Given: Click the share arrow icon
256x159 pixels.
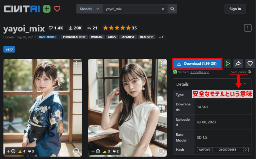Looking at the screenshot, I should pyautogui.click(x=238, y=64).
